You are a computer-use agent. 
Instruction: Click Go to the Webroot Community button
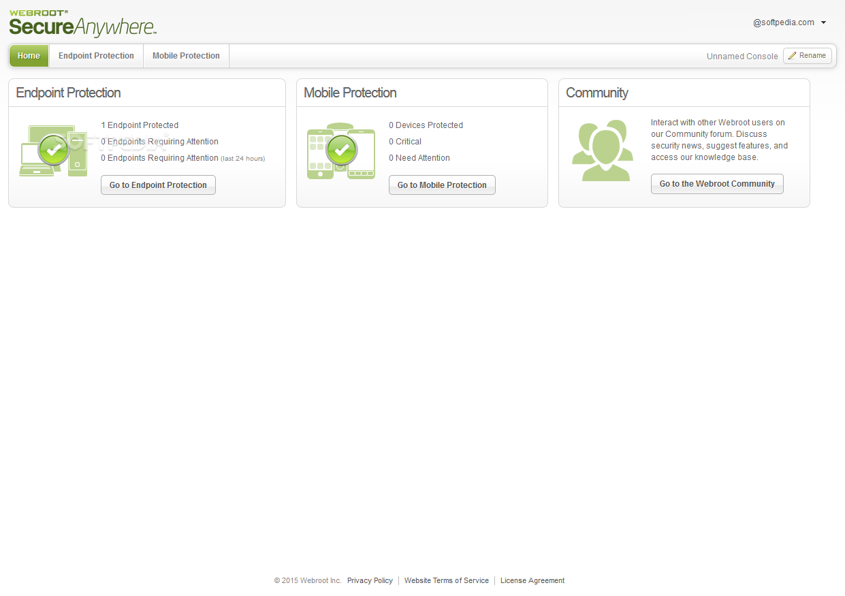[717, 184]
